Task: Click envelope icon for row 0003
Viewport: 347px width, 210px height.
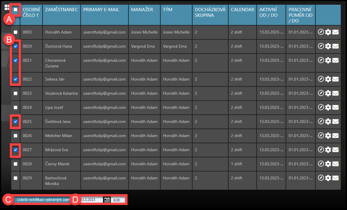Action: [335, 32]
